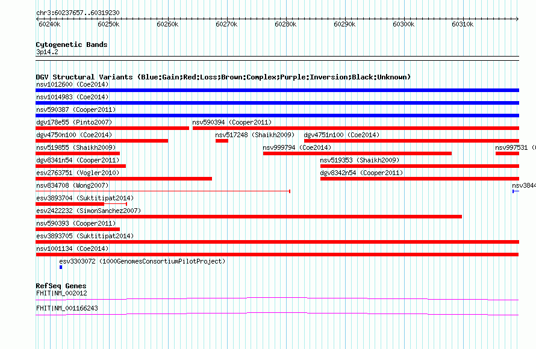Click the nsv590387 (Cooper2011) label
The height and width of the screenshot is (349, 536).
pos(76,110)
